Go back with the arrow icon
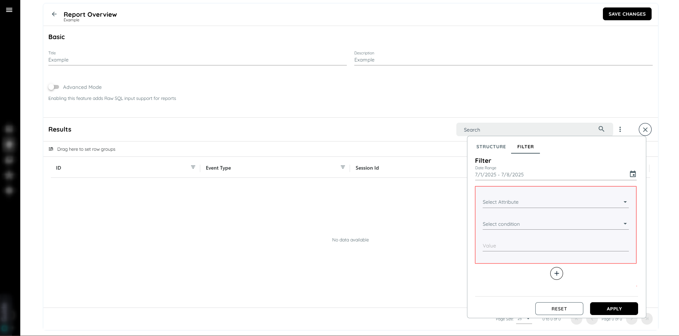679x336 pixels. point(54,14)
